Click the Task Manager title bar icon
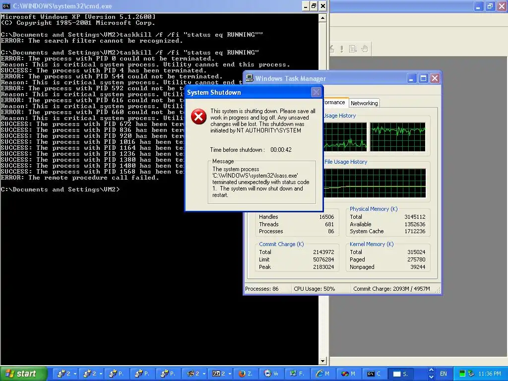 [250, 78]
